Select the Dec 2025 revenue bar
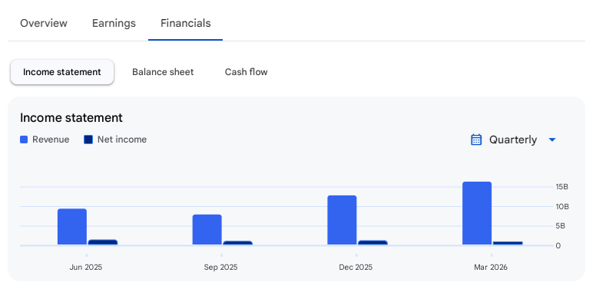Viewport: 596px width, 292px height. [x=342, y=220]
